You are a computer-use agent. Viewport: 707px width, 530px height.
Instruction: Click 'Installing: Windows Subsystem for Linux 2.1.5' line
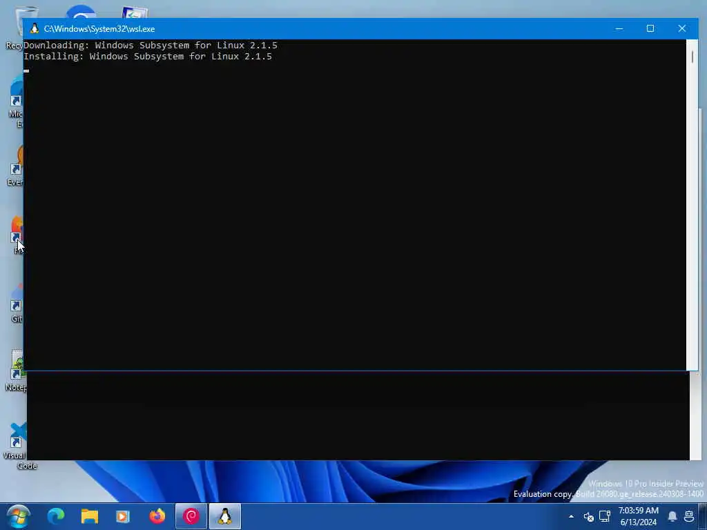(x=148, y=57)
